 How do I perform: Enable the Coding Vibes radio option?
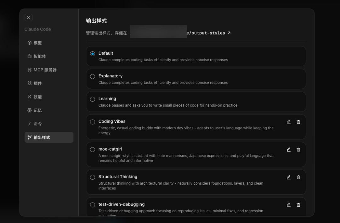93,122
